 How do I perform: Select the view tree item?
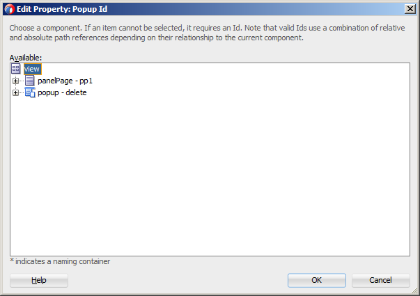coord(32,69)
